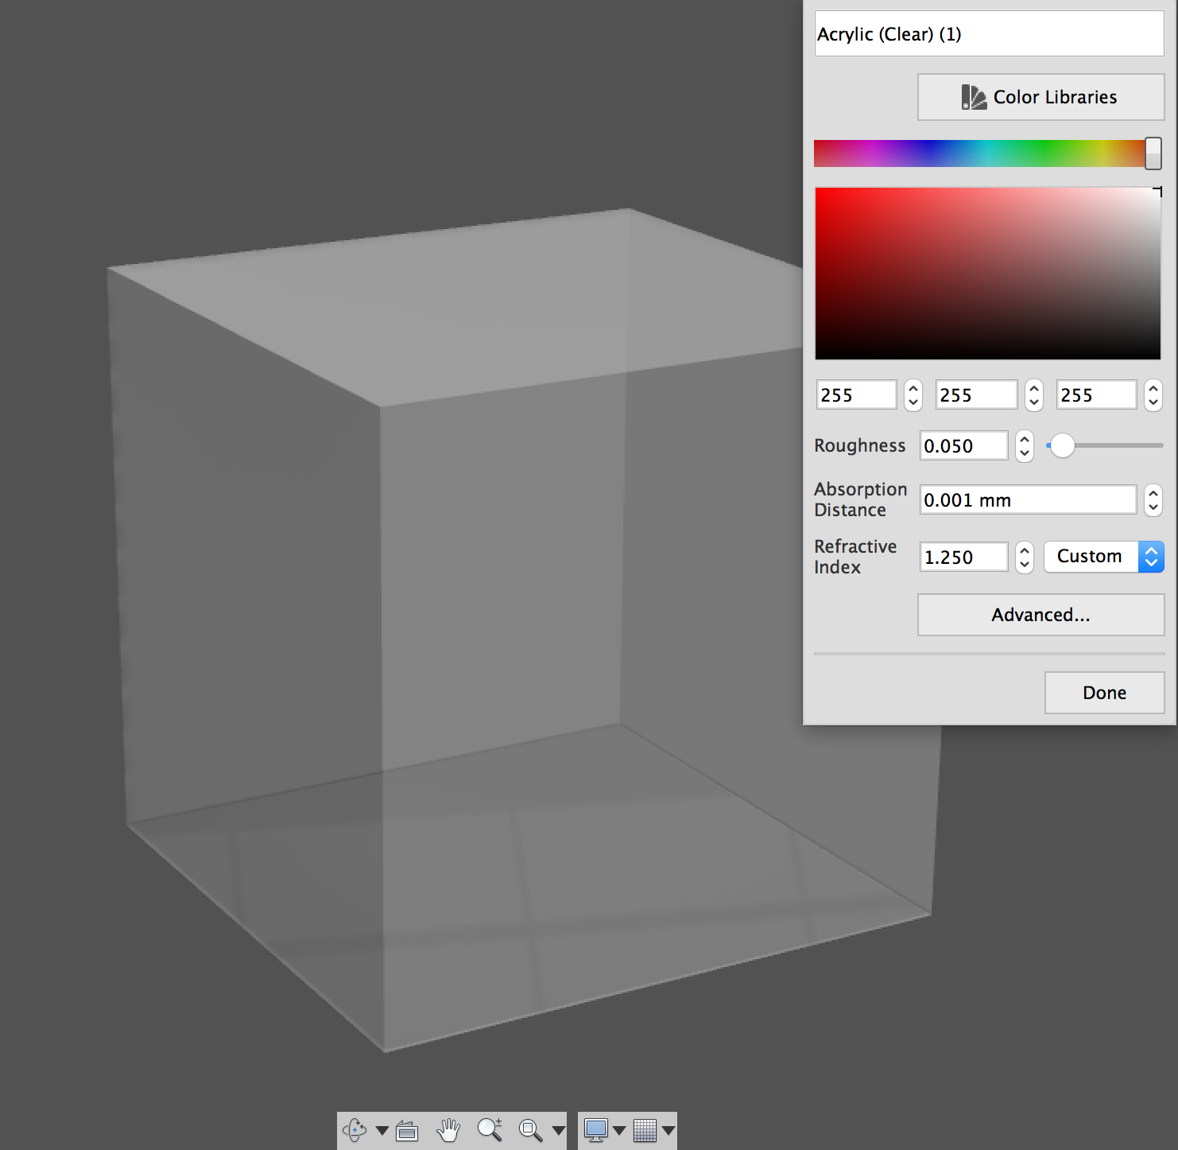Click the Roughness value field 0.050
The width and height of the screenshot is (1178, 1150).
963,446
